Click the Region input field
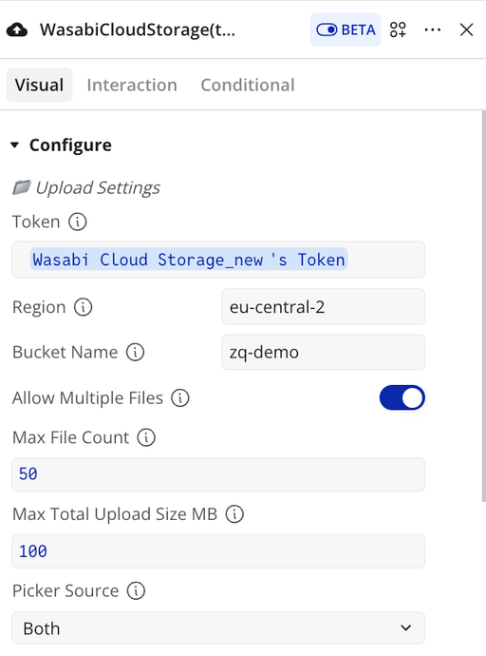Screen dimensions: 486x656 (323, 307)
